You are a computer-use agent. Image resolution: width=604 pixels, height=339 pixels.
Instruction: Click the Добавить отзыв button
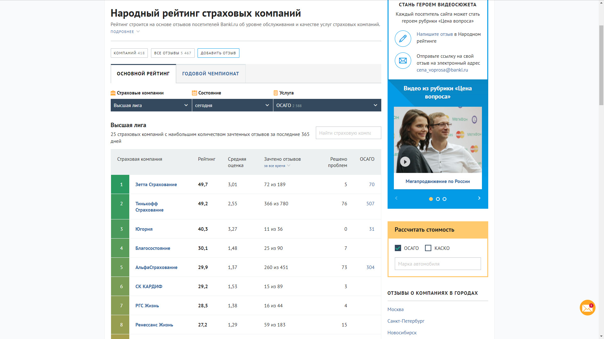pos(218,53)
